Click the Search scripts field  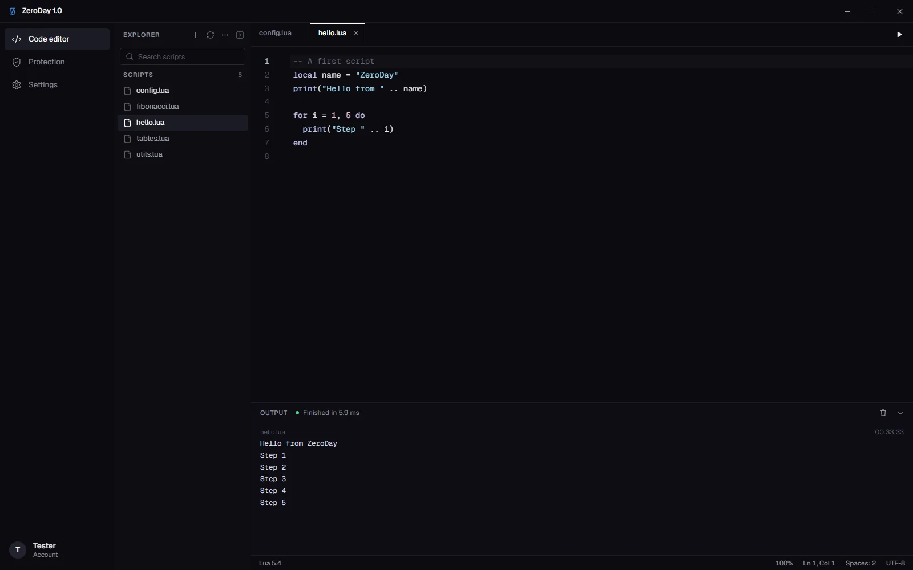point(183,56)
